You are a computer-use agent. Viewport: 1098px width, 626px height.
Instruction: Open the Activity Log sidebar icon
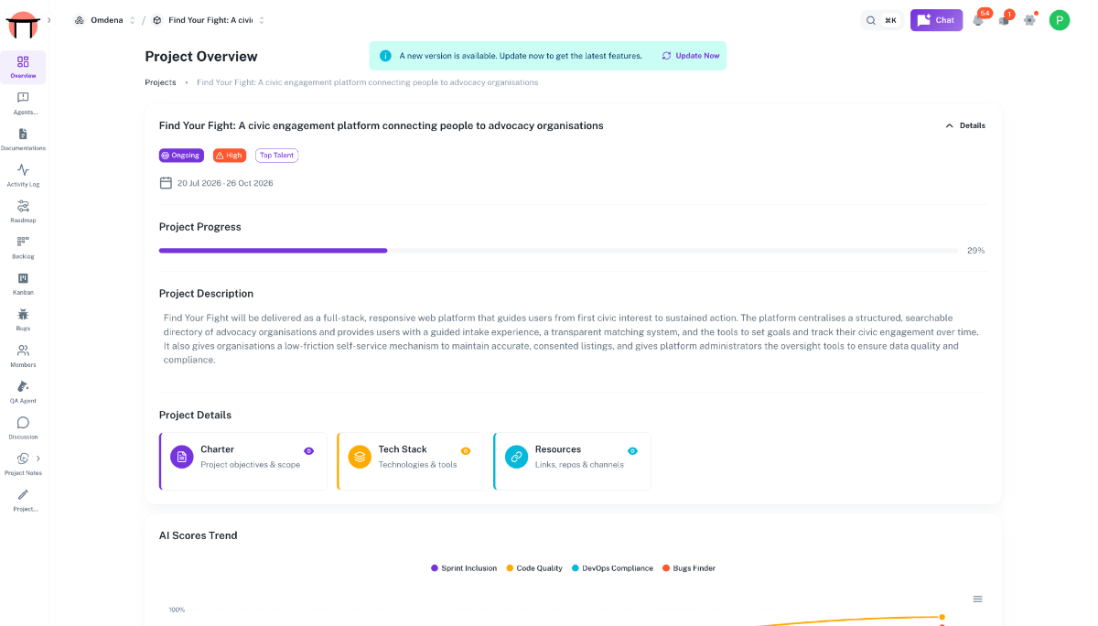click(x=23, y=170)
